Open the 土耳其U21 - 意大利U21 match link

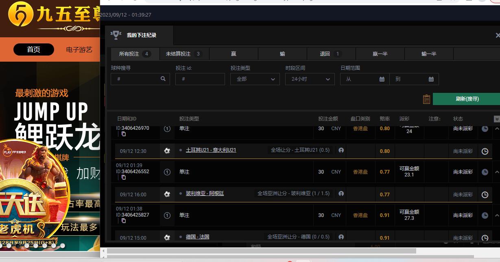[211, 150]
